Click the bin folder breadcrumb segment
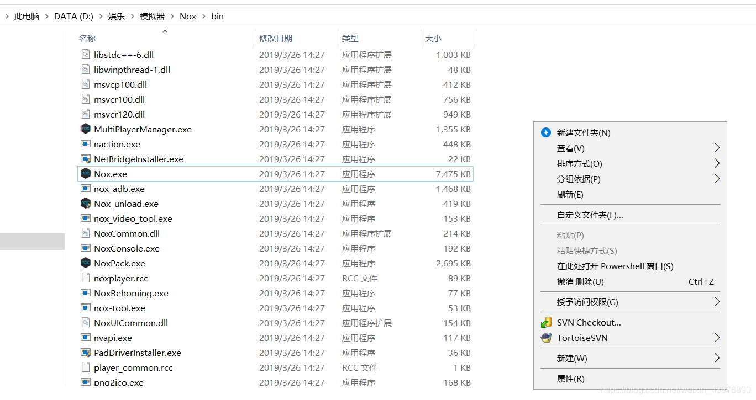This screenshot has height=400, width=756. pyautogui.click(x=217, y=17)
